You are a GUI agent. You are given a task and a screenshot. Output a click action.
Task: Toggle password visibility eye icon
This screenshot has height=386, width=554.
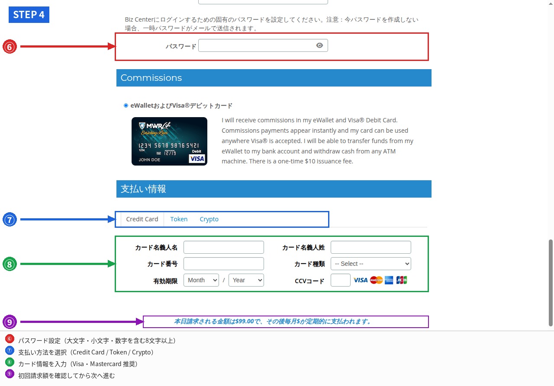[x=319, y=45]
